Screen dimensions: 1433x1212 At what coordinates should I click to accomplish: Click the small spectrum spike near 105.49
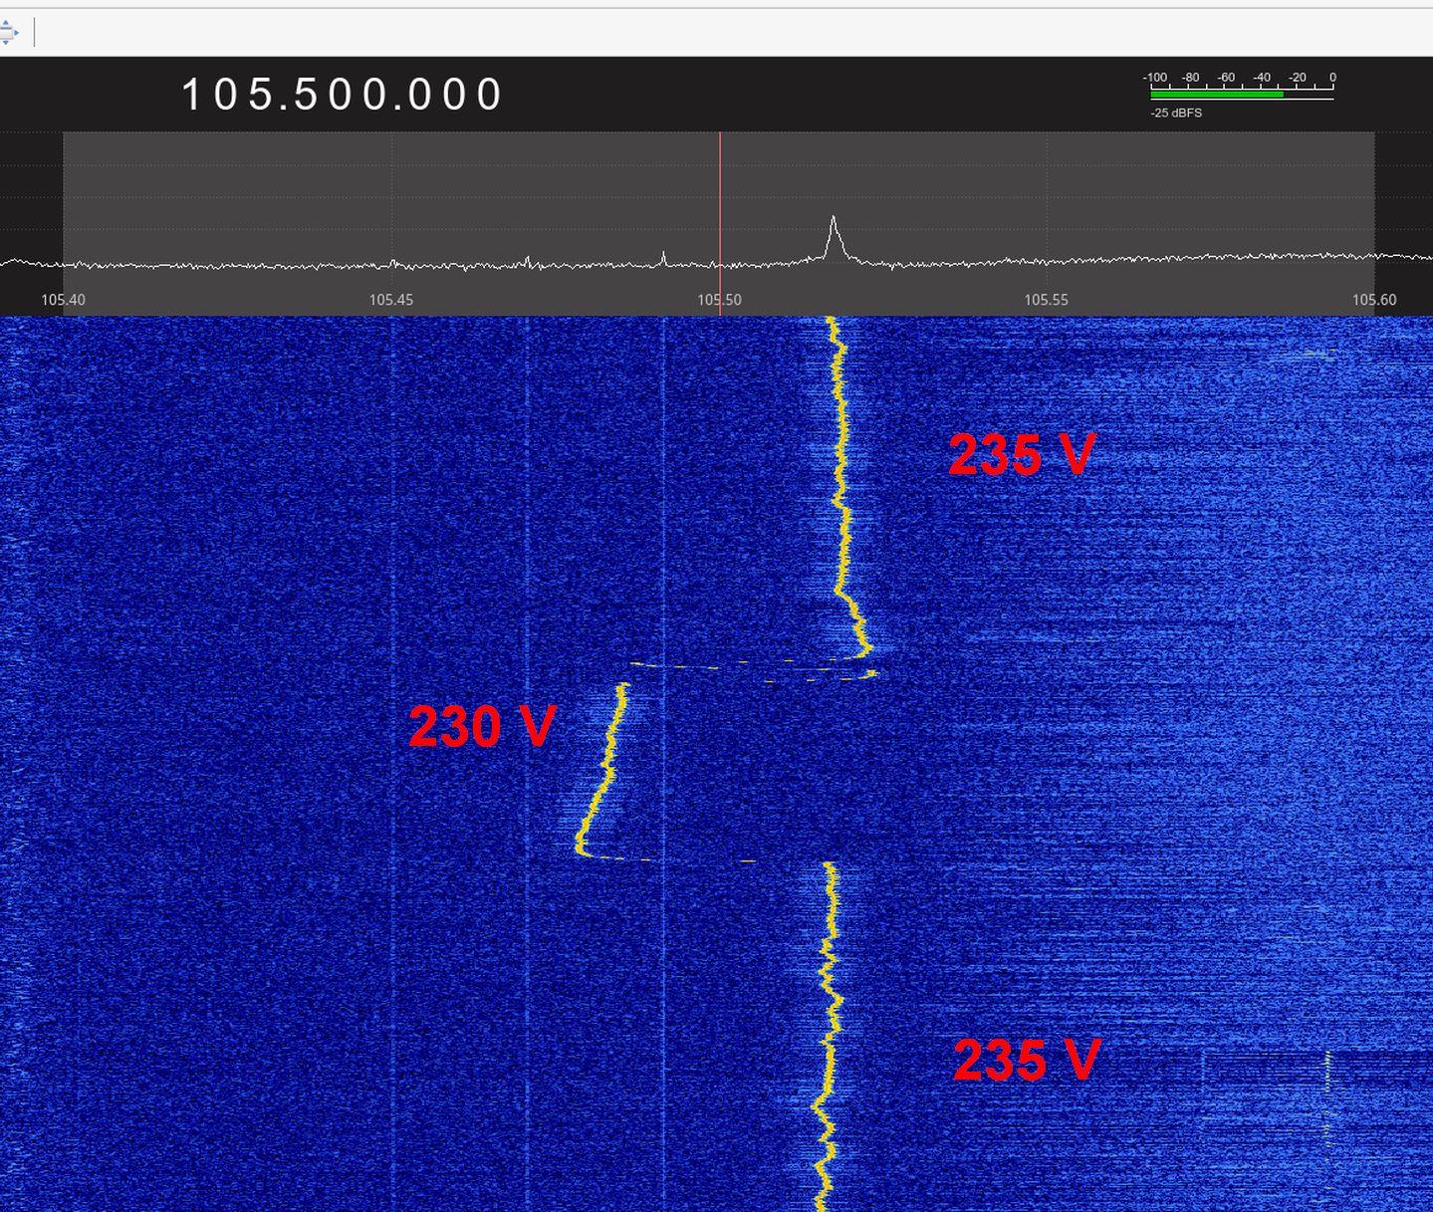coord(664,259)
